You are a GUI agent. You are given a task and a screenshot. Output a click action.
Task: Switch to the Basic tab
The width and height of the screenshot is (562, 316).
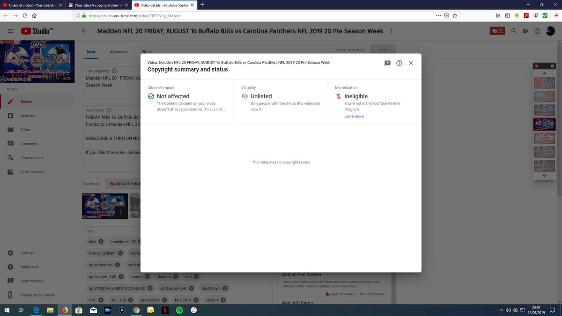click(91, 52)
